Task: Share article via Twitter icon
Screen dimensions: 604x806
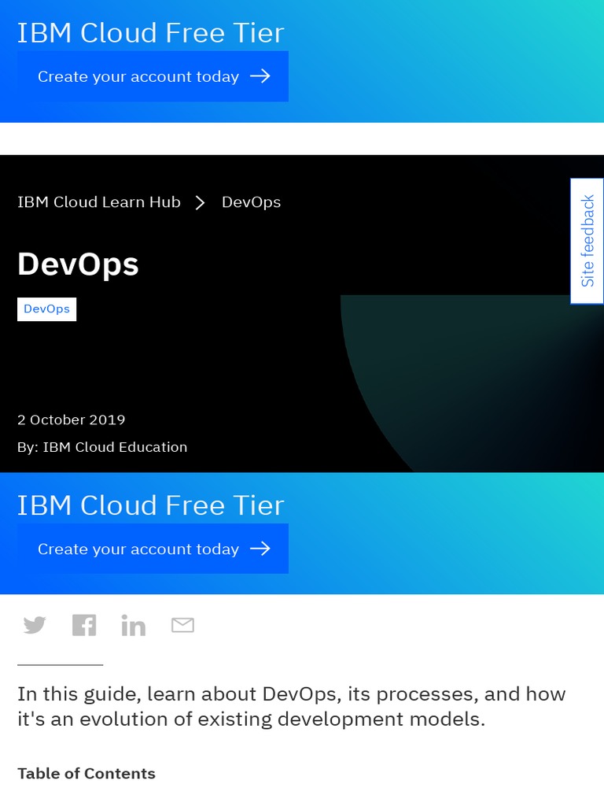Action: (x=35, y=625)
